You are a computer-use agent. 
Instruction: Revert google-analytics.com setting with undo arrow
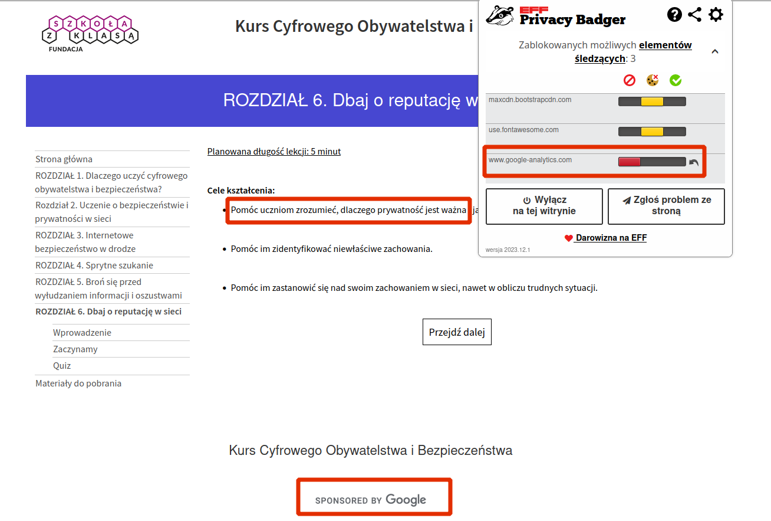click(x=694, y=163)
